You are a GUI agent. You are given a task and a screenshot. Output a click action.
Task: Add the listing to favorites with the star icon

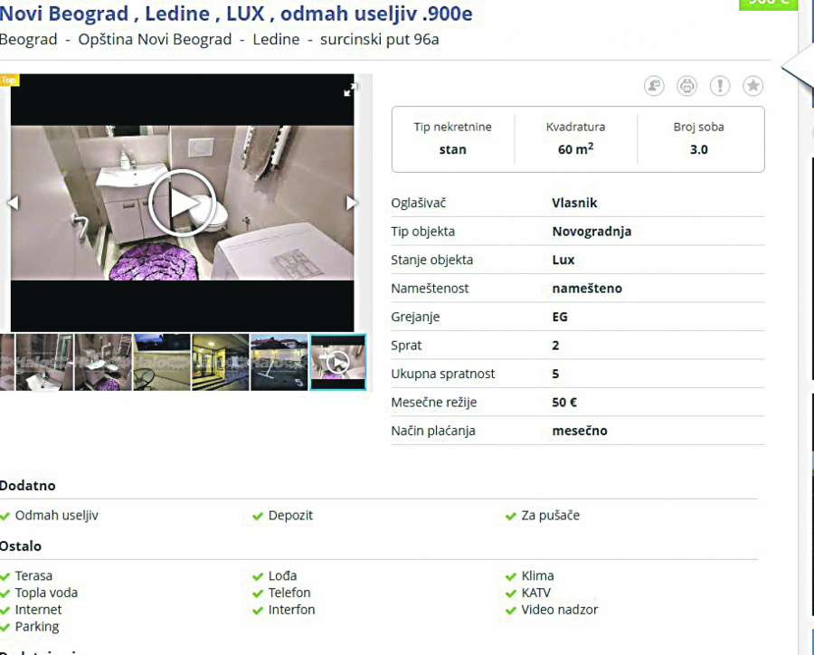[x=752, y=86]
